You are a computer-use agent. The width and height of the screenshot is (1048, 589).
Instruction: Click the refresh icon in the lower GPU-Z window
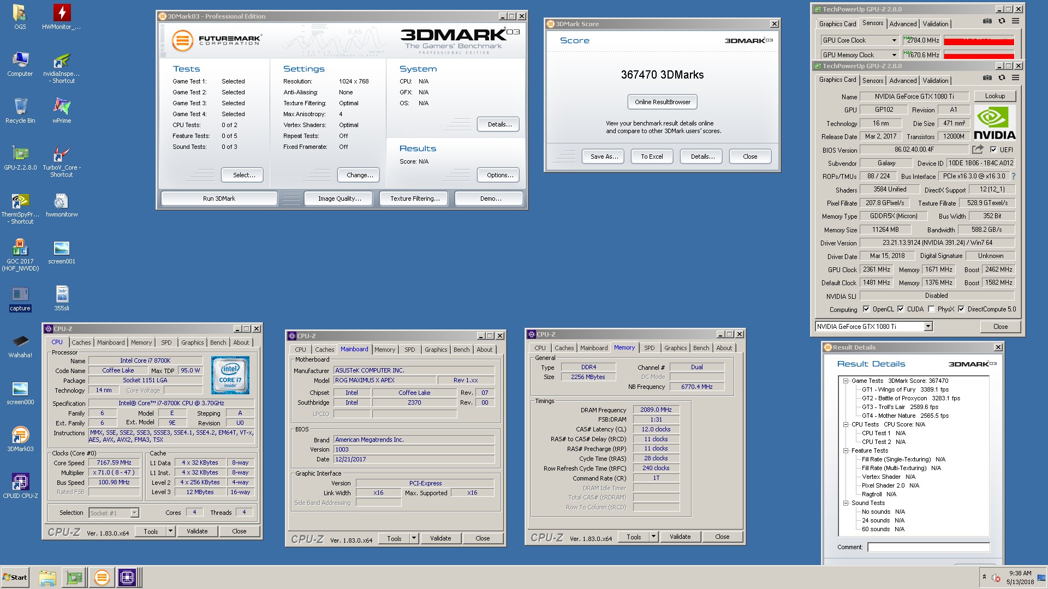click(x=1002, y=78)
